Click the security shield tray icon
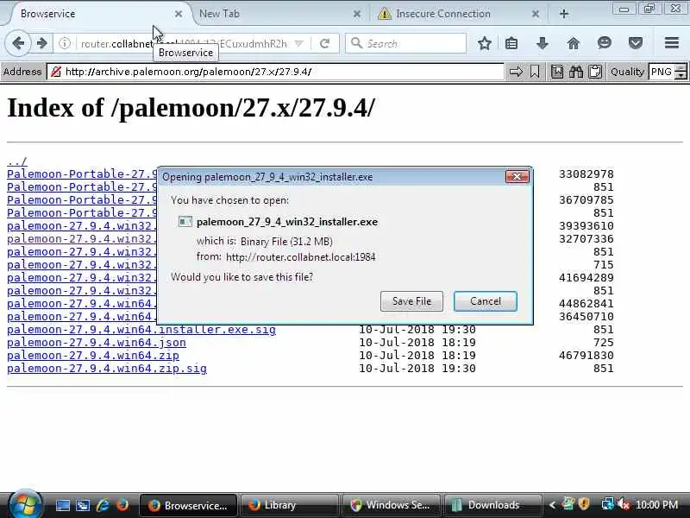Screen dimensions: 690x518 point(585,504)
